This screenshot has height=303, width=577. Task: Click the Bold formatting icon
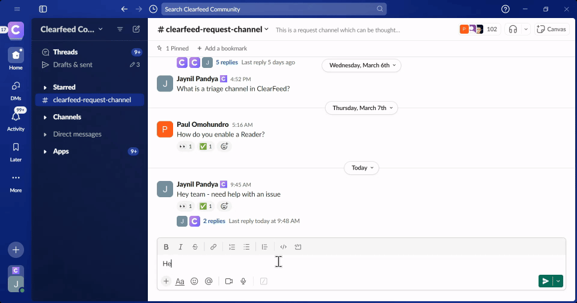click(166, 247)
